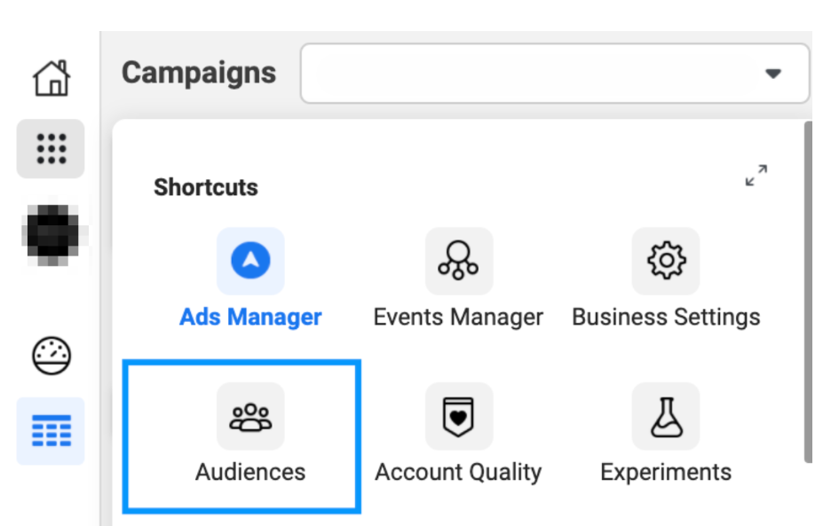Open the blue Ads Manager compass icon
Image resolution: width=831 pixels, height=526 pixels.
(x=250, y=261)
